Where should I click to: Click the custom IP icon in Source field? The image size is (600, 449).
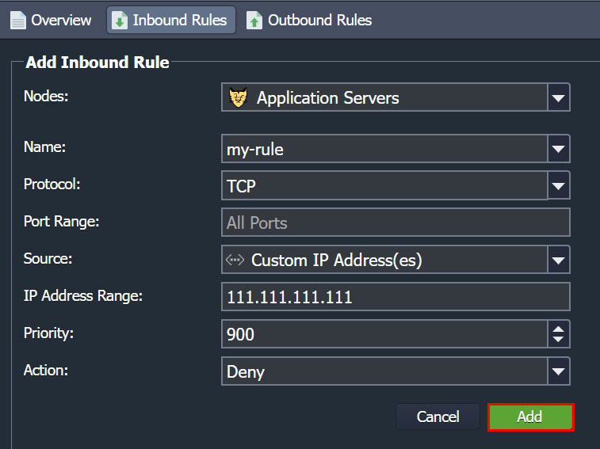235,260
